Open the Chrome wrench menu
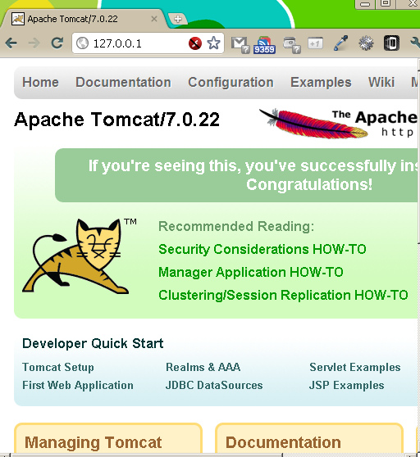The width and height of the screenshot is (420, 457). (x=415, y=43)
